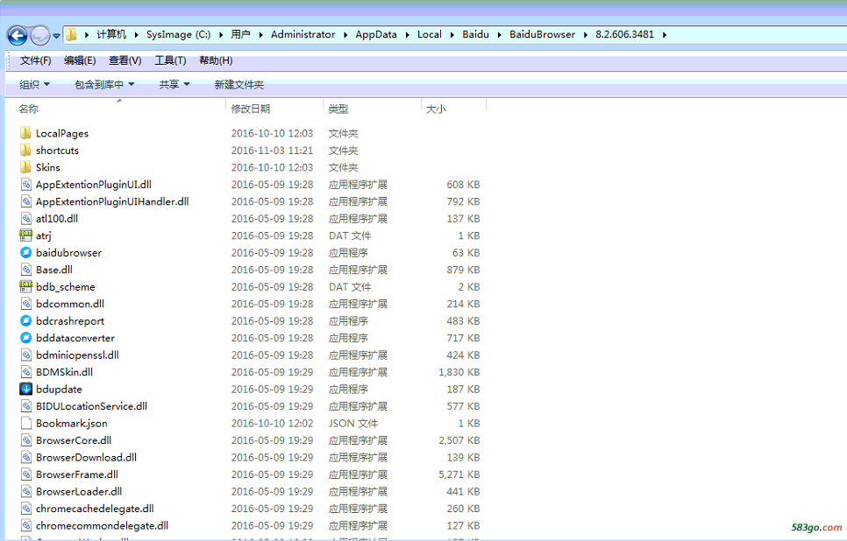This screenshot has width=847, height=541.
Task: Open the 编辑(E) menu
Action: coord(80,60)
